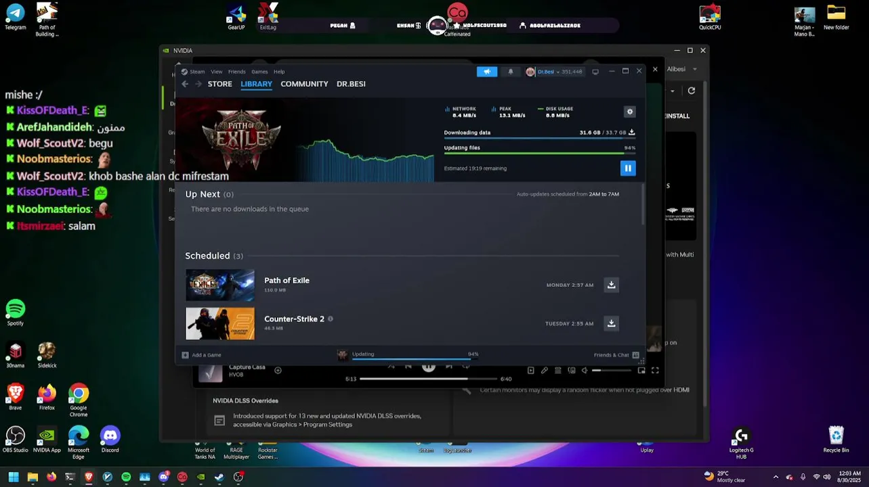Expand Alibesi account dropdown in NVIDIA
The image size is (869, 487).
click(682, 69)
